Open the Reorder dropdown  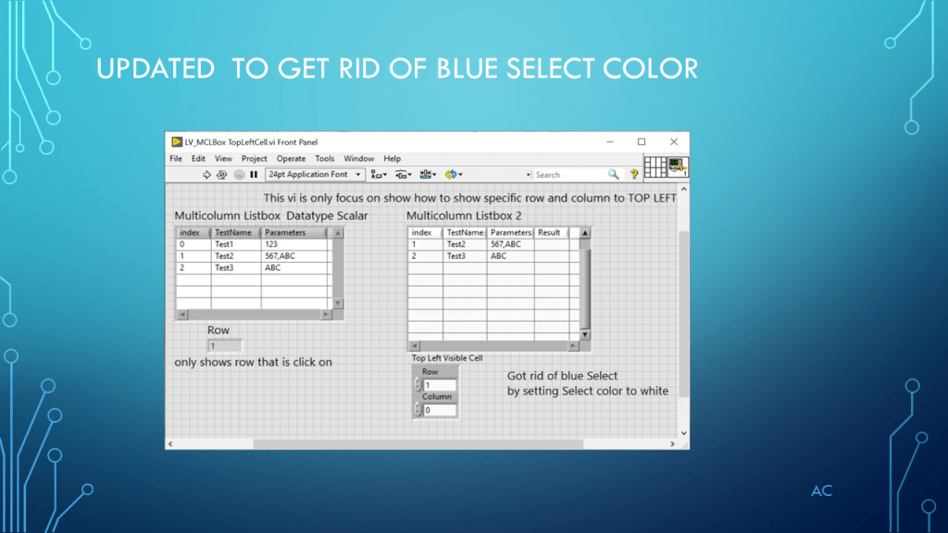tap(454, 174)
